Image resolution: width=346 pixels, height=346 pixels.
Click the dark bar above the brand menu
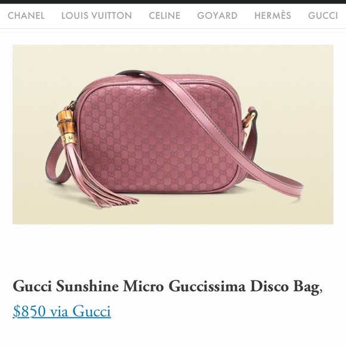tap(173, 2)
